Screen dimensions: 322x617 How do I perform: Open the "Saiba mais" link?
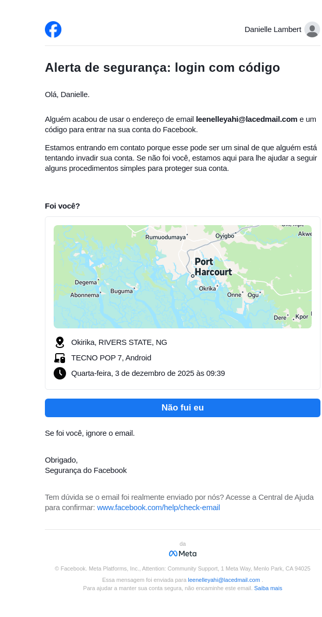[x=268, y=588]
